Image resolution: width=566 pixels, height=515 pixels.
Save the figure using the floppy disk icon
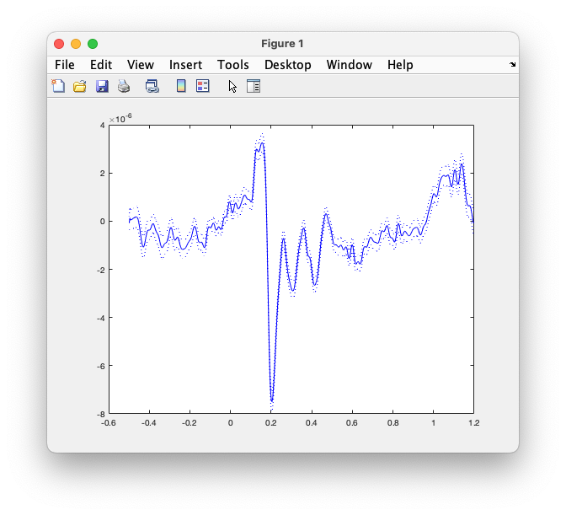(102, 86)
